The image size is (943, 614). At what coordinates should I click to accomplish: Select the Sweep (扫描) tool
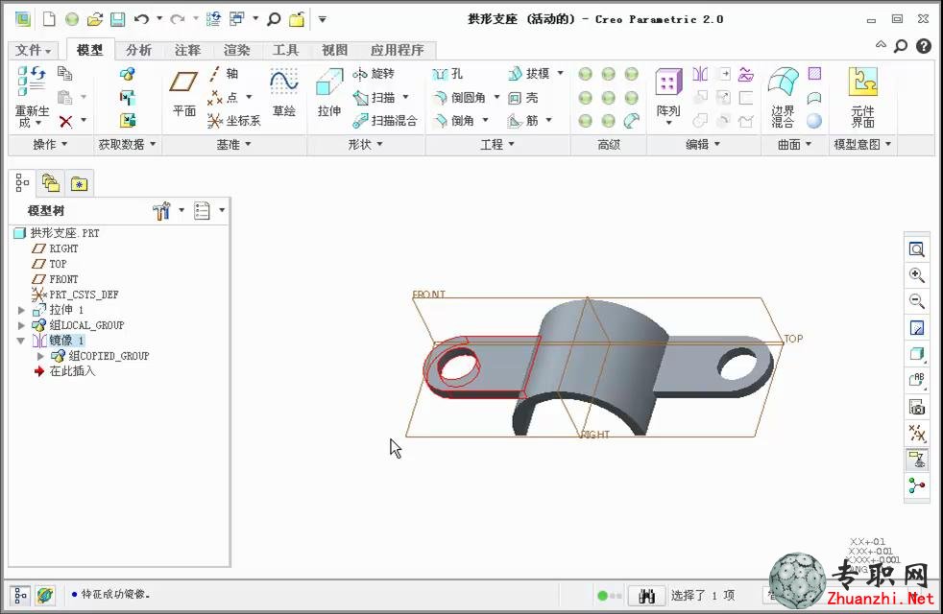pos(374,97)
